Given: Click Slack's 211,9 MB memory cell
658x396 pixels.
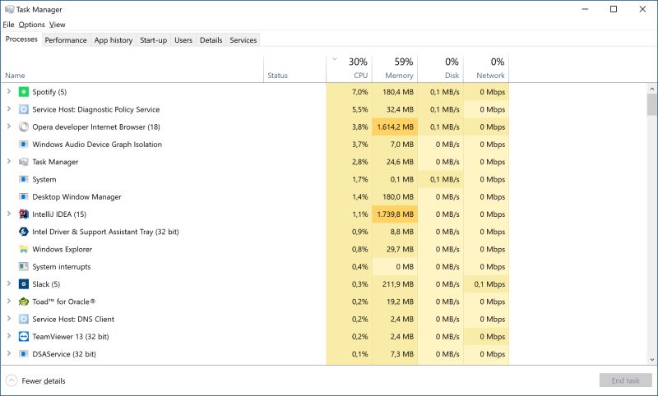Looking at the screenshot, I should pyautogui.click(x=395, y=284).
